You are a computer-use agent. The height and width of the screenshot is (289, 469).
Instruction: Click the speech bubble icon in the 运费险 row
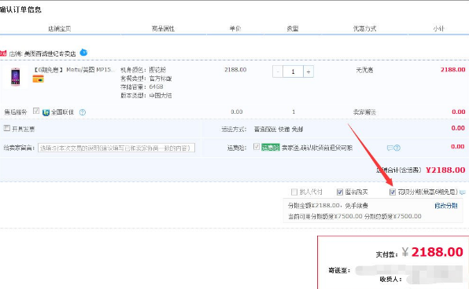(x=390, y=148)
